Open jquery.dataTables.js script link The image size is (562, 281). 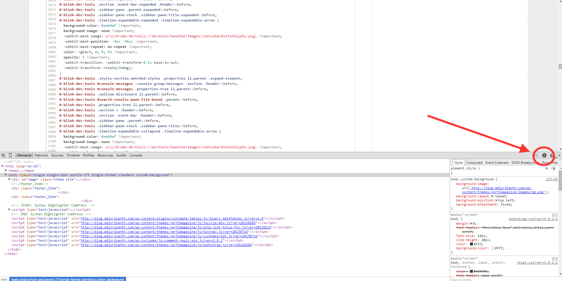[172, 218]
